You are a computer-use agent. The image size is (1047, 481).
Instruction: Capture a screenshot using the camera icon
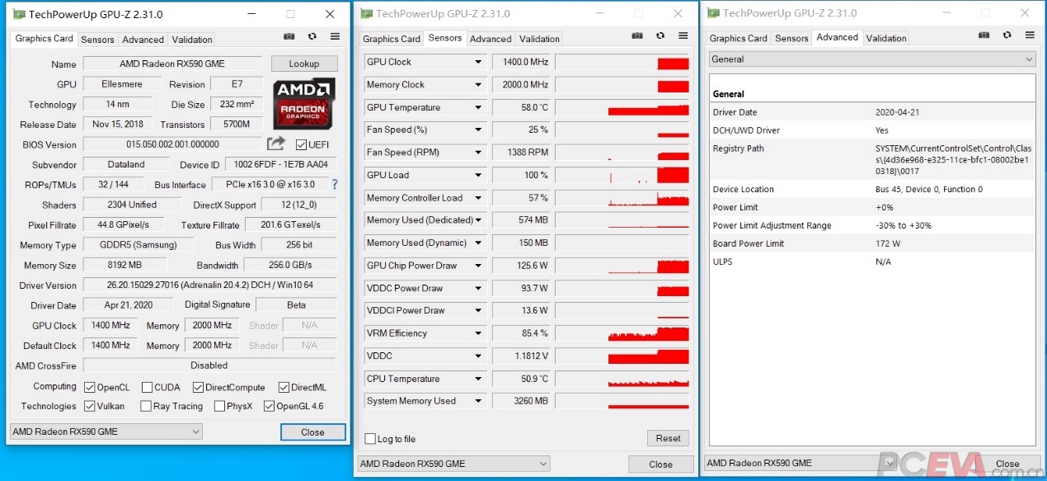289,36
